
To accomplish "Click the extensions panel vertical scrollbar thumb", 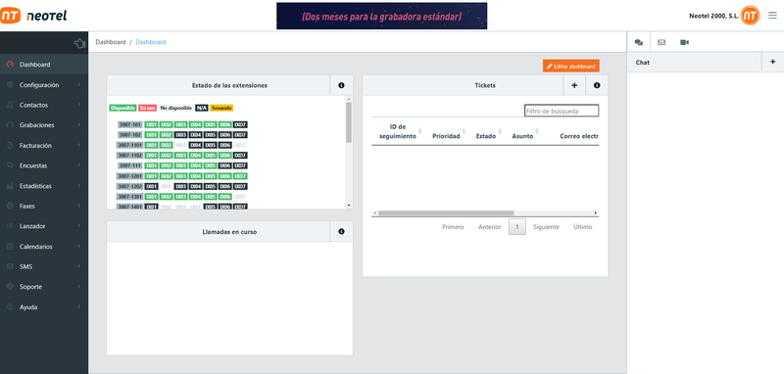I will tap(349, 122).
